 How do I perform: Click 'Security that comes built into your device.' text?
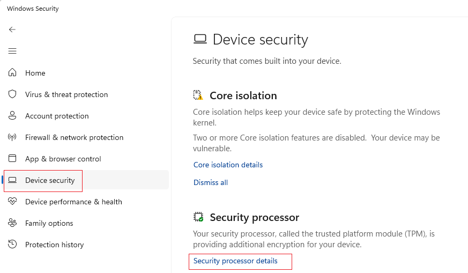(x=267, y=61)
